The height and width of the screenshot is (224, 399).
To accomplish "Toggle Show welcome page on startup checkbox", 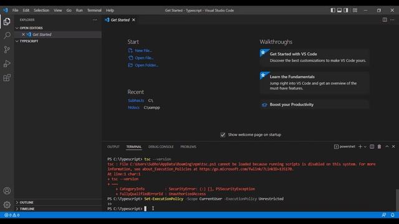I will [x=223, y=135].
